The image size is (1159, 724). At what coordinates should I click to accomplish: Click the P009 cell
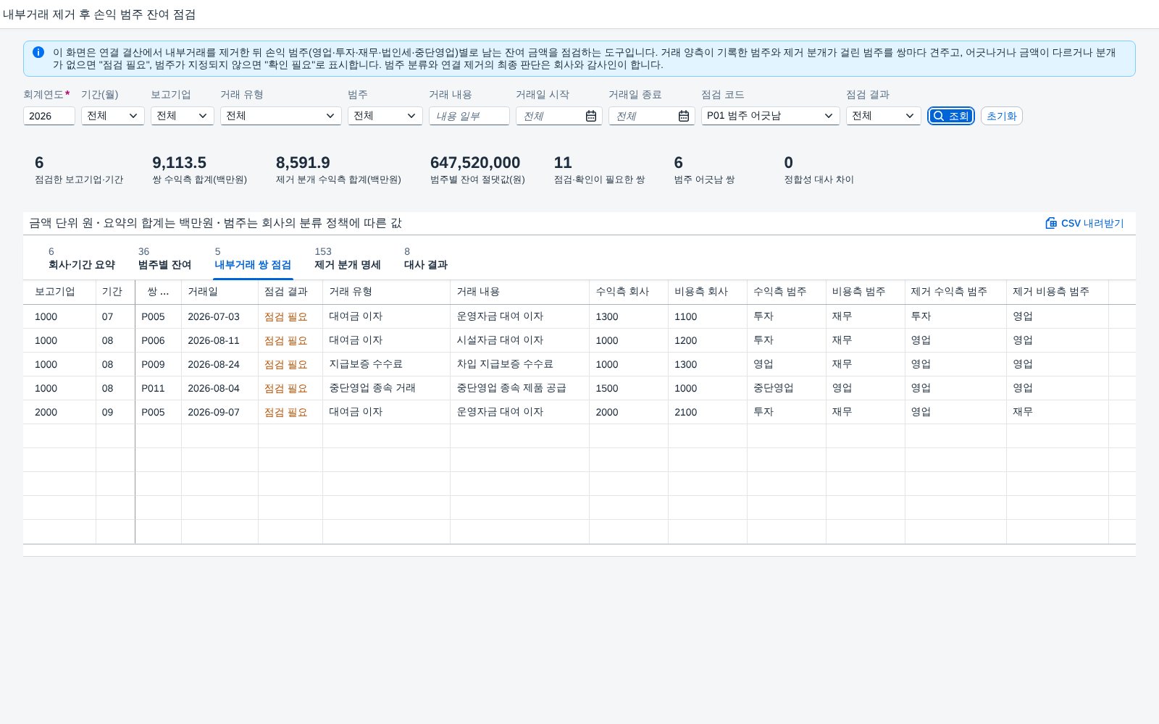(158, 364)
